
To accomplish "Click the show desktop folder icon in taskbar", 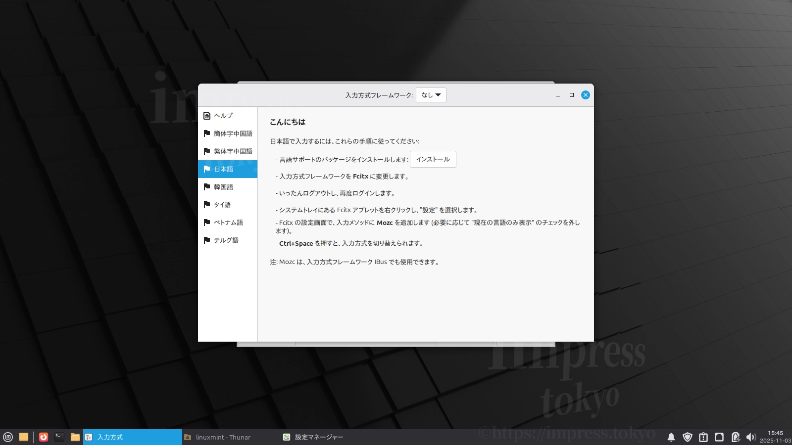I will click(x=24, y=437).
